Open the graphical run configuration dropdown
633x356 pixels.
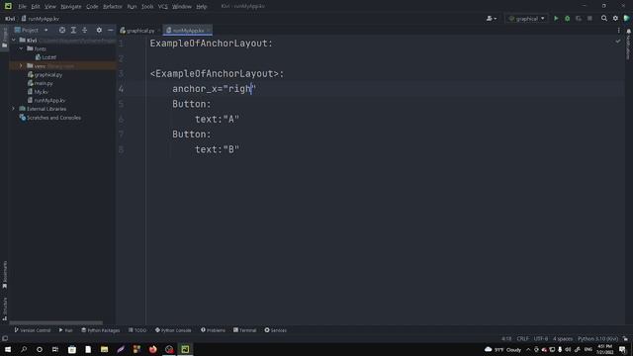(526, 19)
